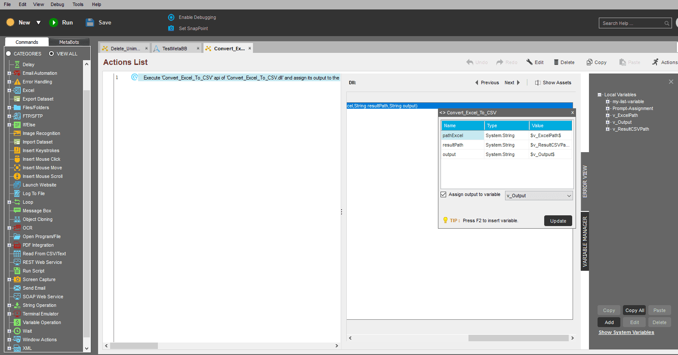Click the Object Cloning command icon
Screen dimensions: 678x355
(x=17, y=219)
